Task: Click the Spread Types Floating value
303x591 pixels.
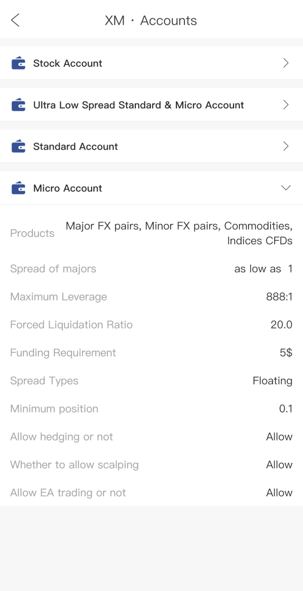Action: 273,381
